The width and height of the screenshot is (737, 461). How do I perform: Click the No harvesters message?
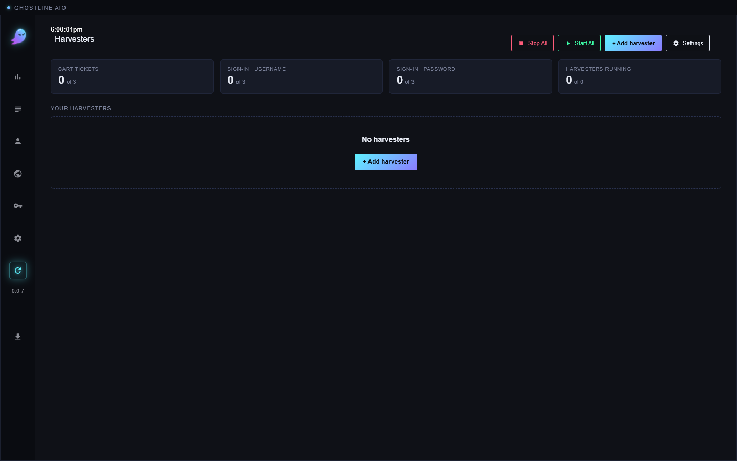(x=386, y=139)
